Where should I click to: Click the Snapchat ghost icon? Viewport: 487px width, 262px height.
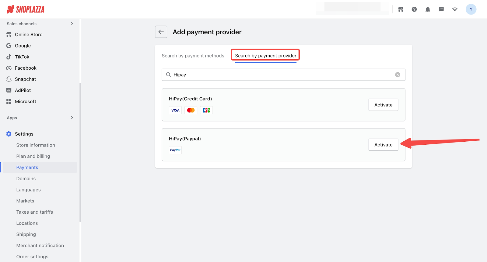[9, 79]
